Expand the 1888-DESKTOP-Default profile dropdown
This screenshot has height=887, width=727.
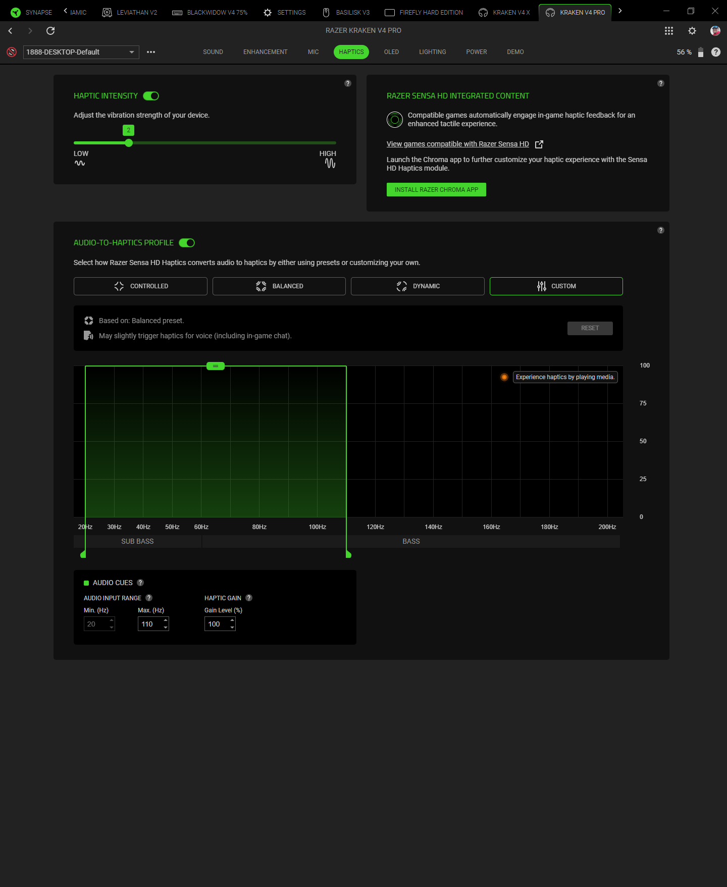81,52
